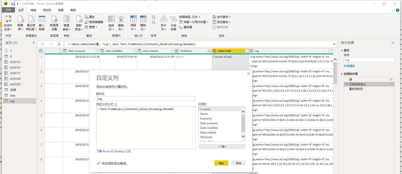
Task: Close the Query Settings pane
Action: pyautogui.click(x=393, y=43)
